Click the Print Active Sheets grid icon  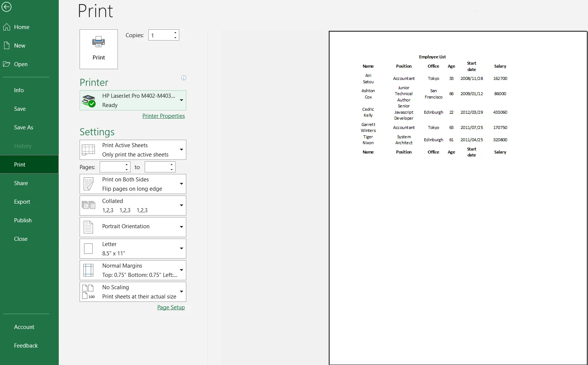89,150
